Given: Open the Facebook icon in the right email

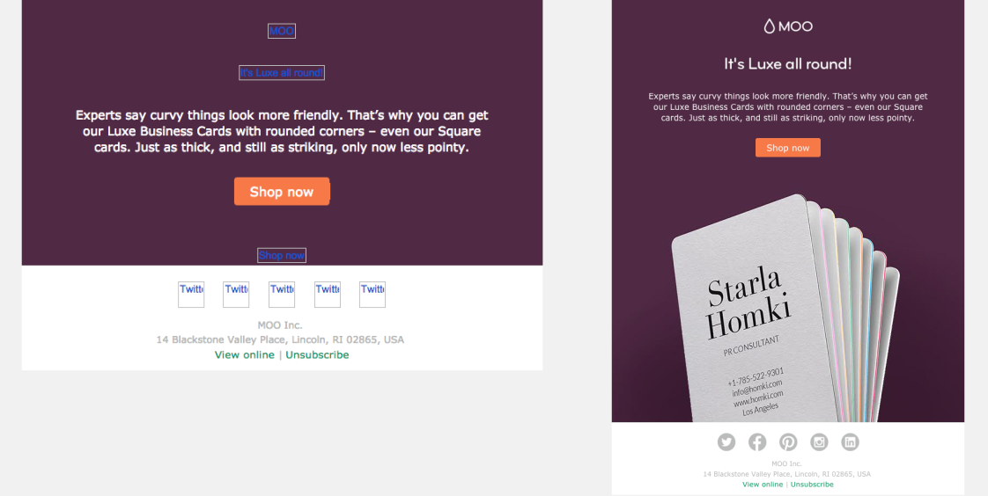Looking at the screenshot, I should click(757, 442).
